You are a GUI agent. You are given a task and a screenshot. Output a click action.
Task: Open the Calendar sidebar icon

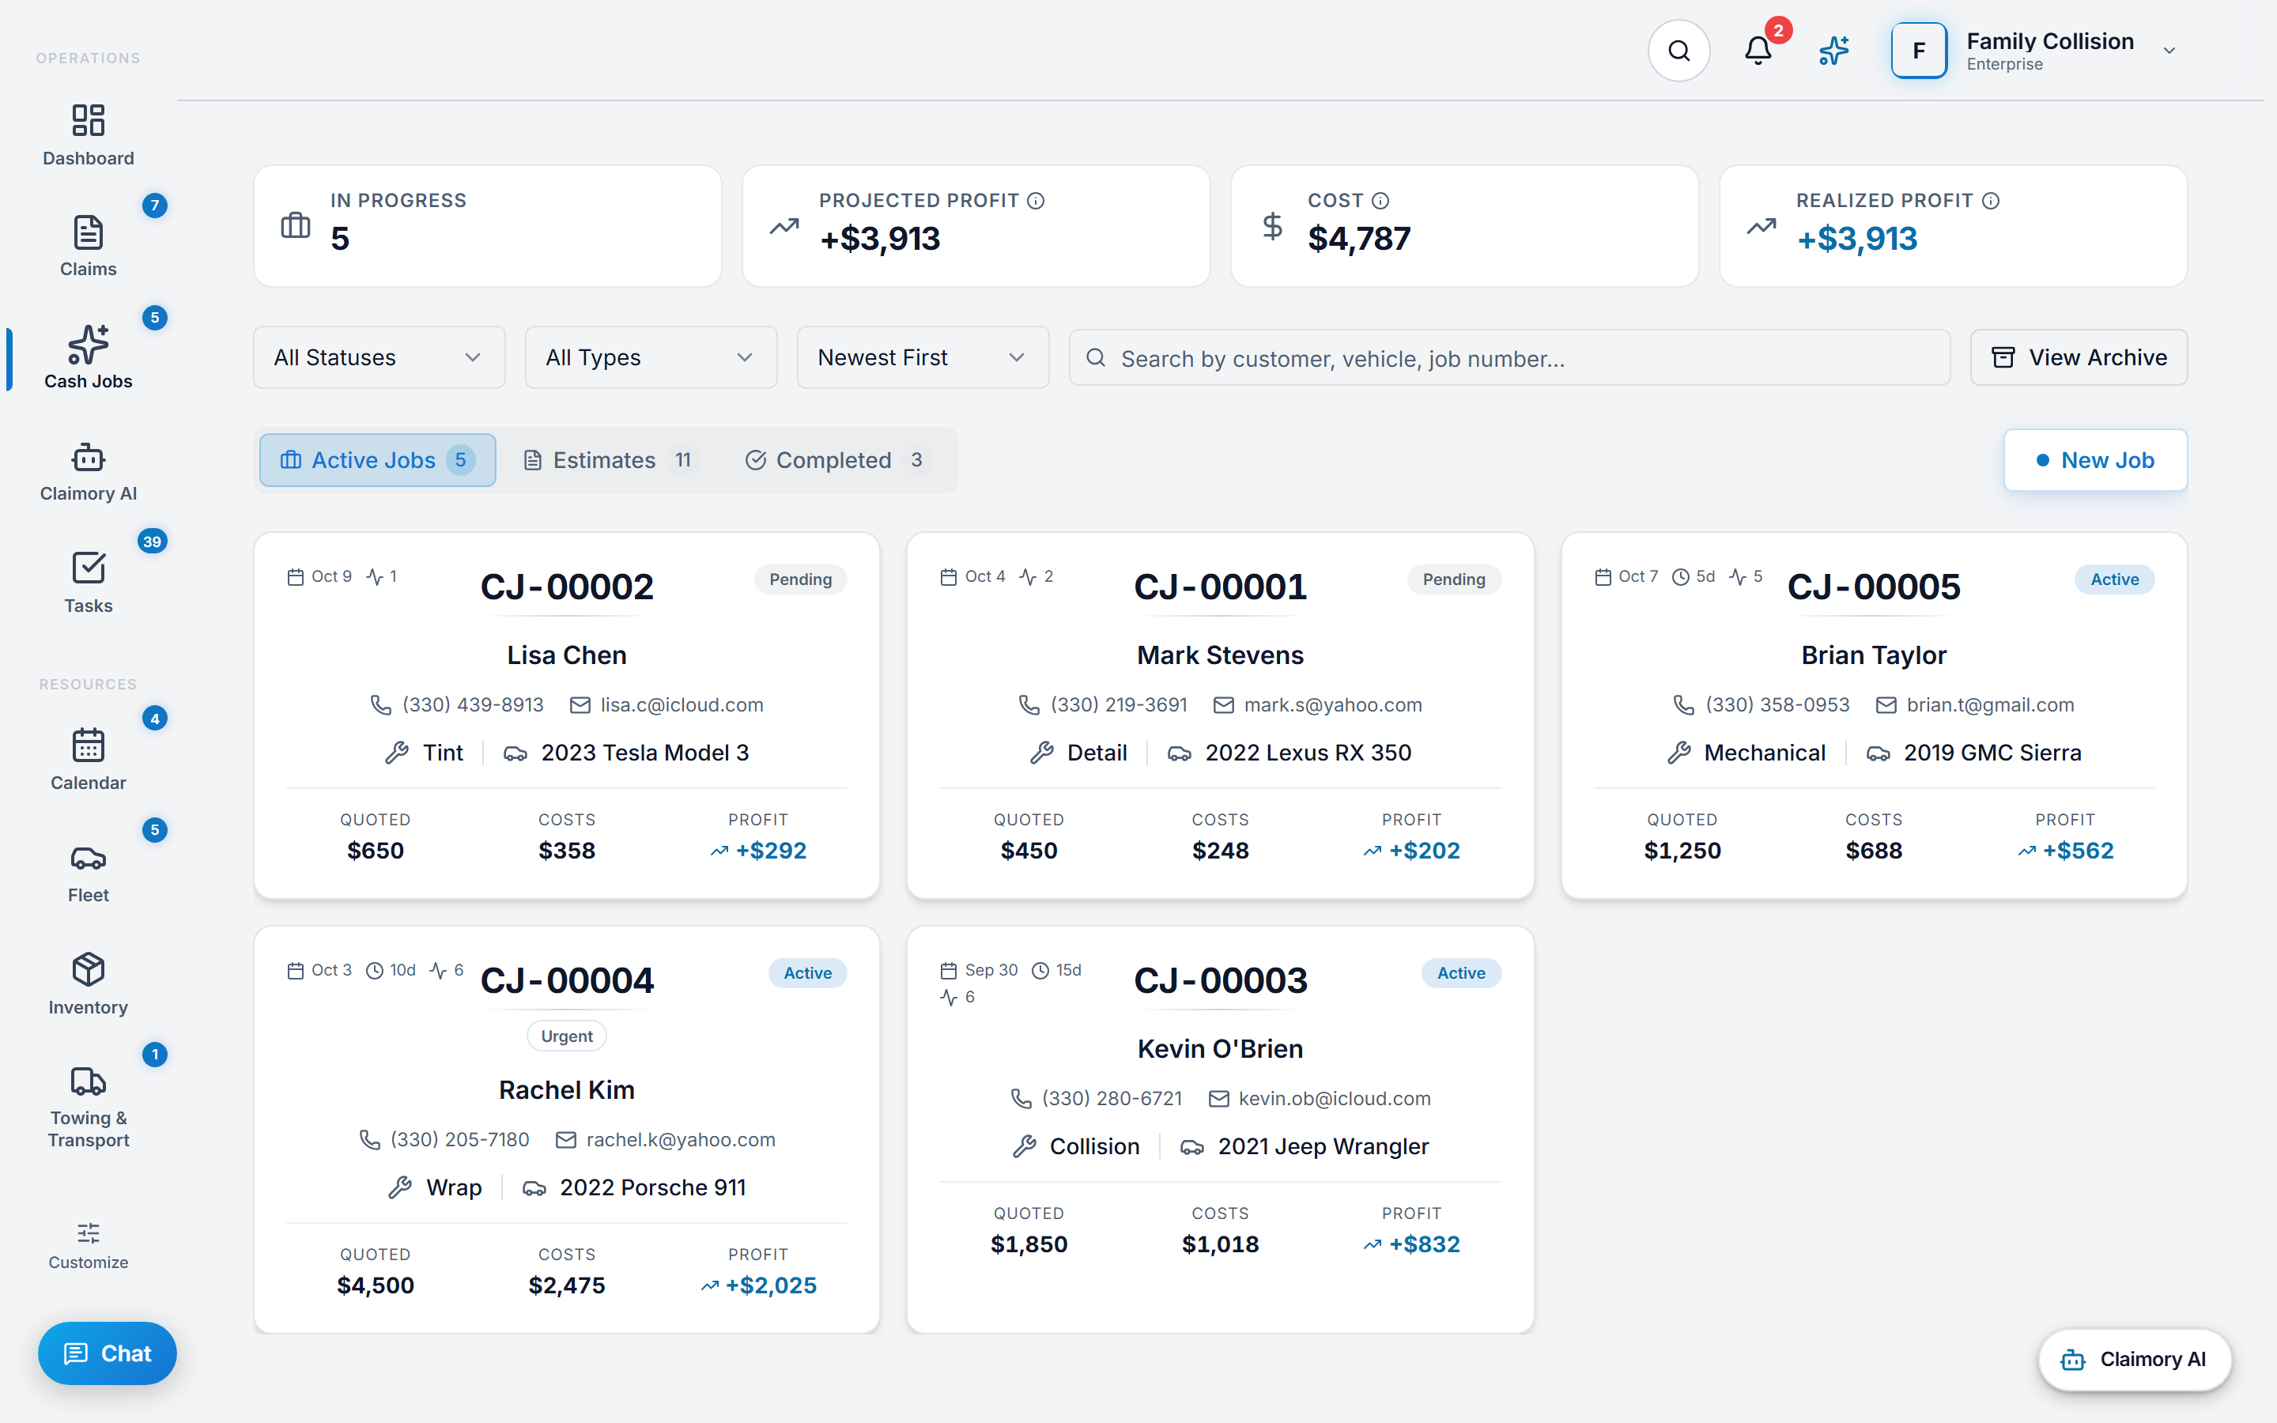89,745
